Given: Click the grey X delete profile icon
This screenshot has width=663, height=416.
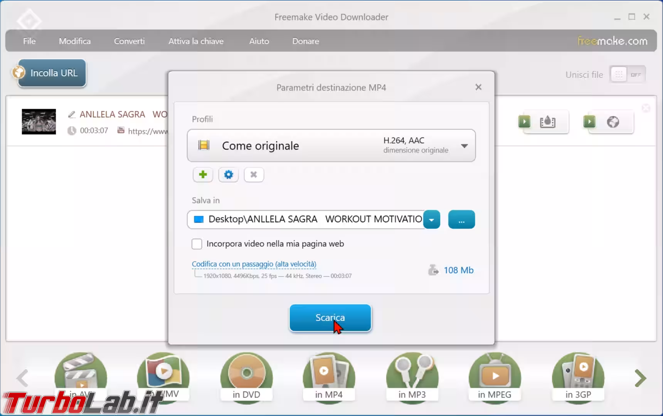Looking at the screenshot, I should (x=254, y=174).
